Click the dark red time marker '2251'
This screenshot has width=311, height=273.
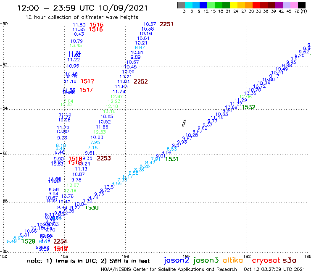pyautogui.click(x=166, y=24)
